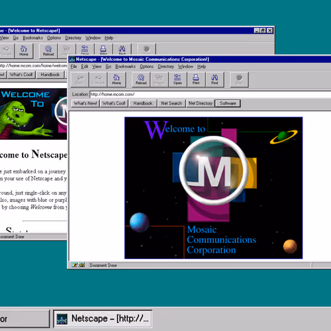Click the Home icon in the background Netscape window
The image size is (331, 331).
[24, 51]
